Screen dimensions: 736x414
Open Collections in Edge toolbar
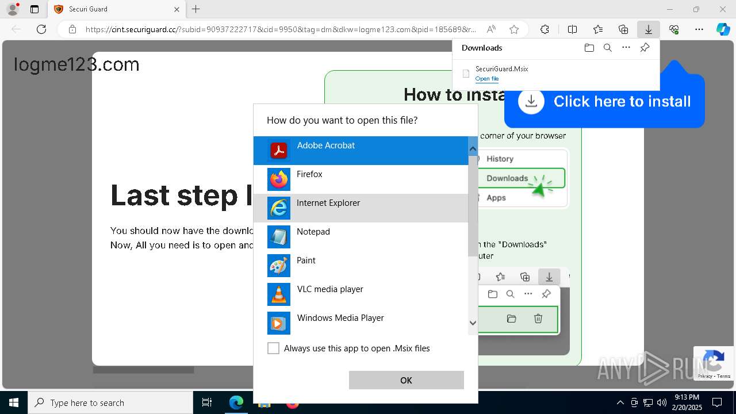click(x=623, y=29)
